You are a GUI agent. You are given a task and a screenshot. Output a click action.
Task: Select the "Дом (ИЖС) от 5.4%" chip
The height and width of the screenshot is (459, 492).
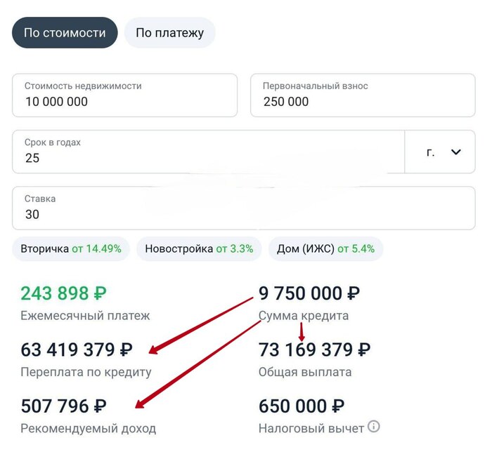[x=325, y=248]
